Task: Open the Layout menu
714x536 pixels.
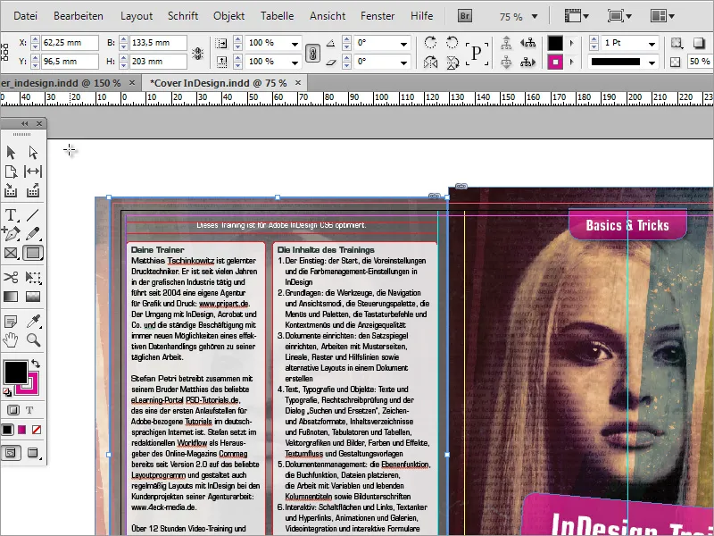Action: point(137,16)
